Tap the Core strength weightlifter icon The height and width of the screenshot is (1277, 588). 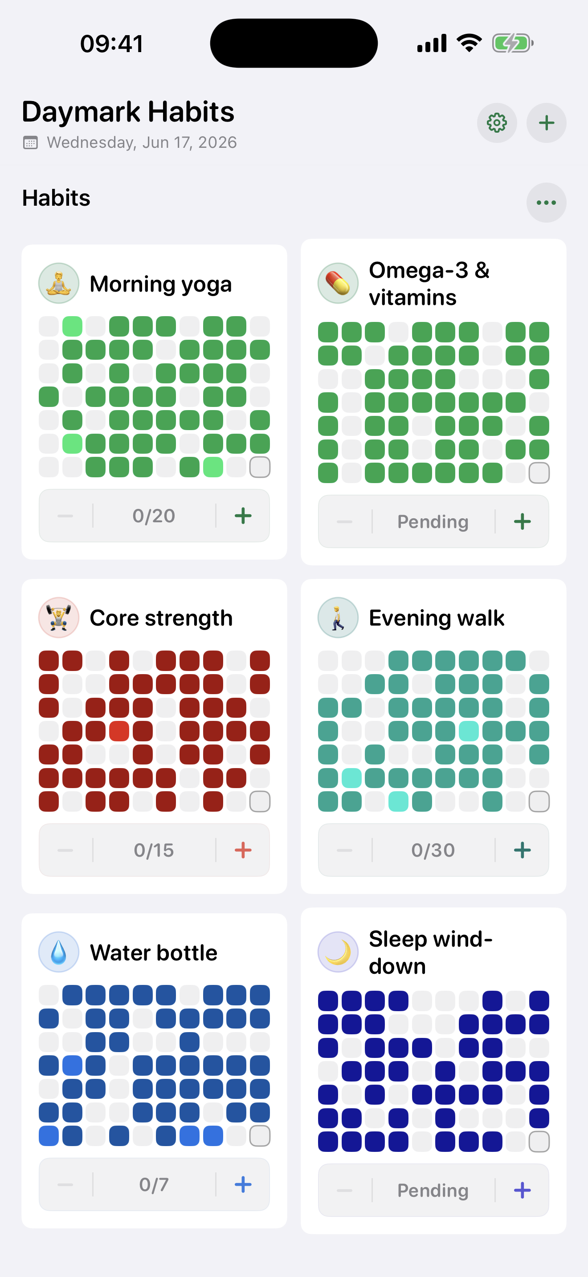point(59,618)
